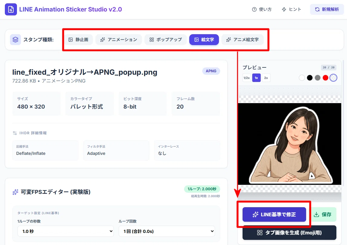The image size is (347, 245).
Task: Select the ポップアップ sticker type
Action: pyautogui.click(x=166, y=40)
